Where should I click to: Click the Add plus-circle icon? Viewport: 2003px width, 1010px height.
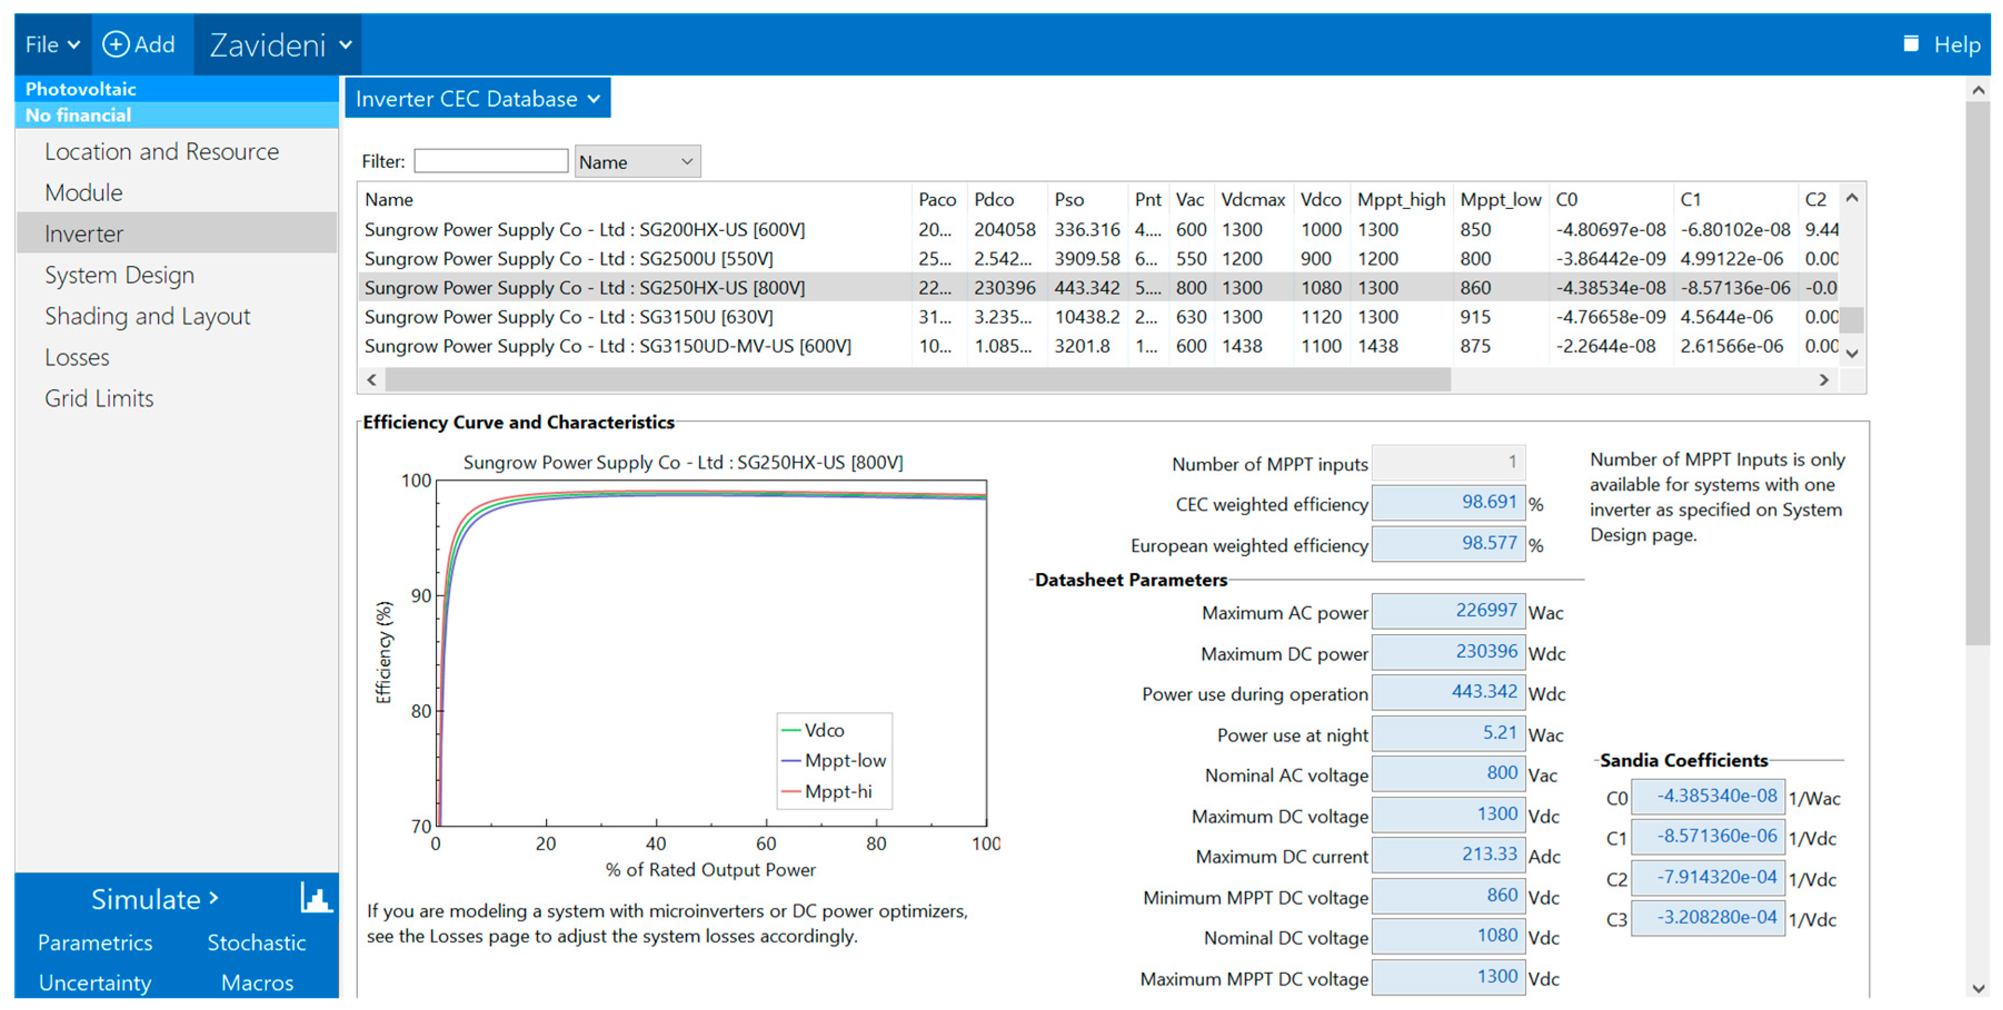[x=116, y=44]
